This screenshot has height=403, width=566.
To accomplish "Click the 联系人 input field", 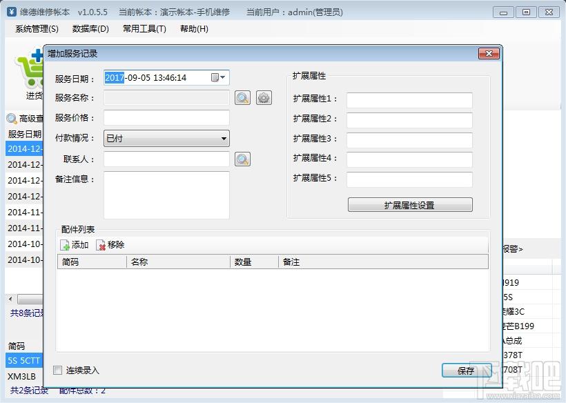I will [x=166, y=159].
